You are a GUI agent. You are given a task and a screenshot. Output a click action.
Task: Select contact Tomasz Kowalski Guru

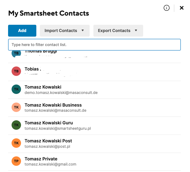tap(49, 123)
